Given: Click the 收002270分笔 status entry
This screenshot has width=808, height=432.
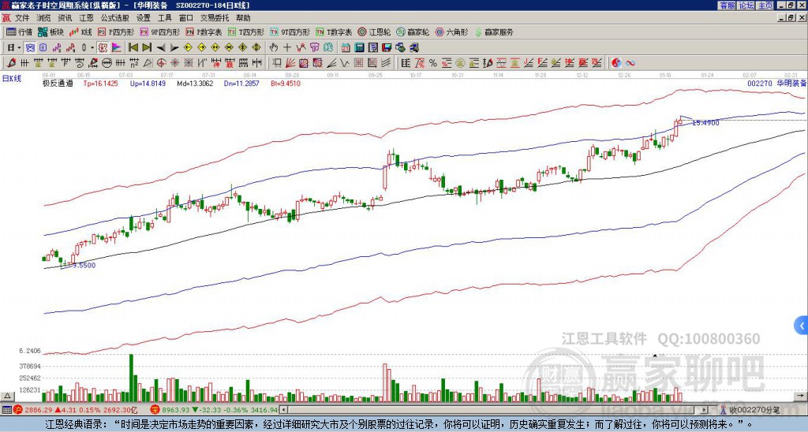Looking at the screenshot, I should tap(754, 410).
